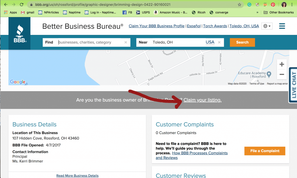
Task: Open the USPS bookmark
Action: 143,12
